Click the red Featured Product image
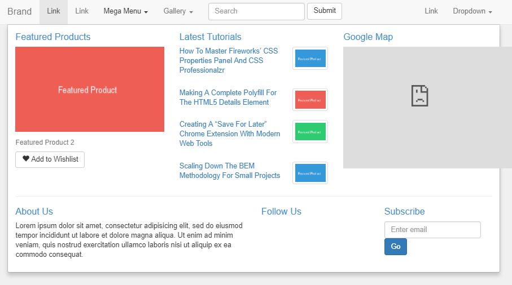 90,90
